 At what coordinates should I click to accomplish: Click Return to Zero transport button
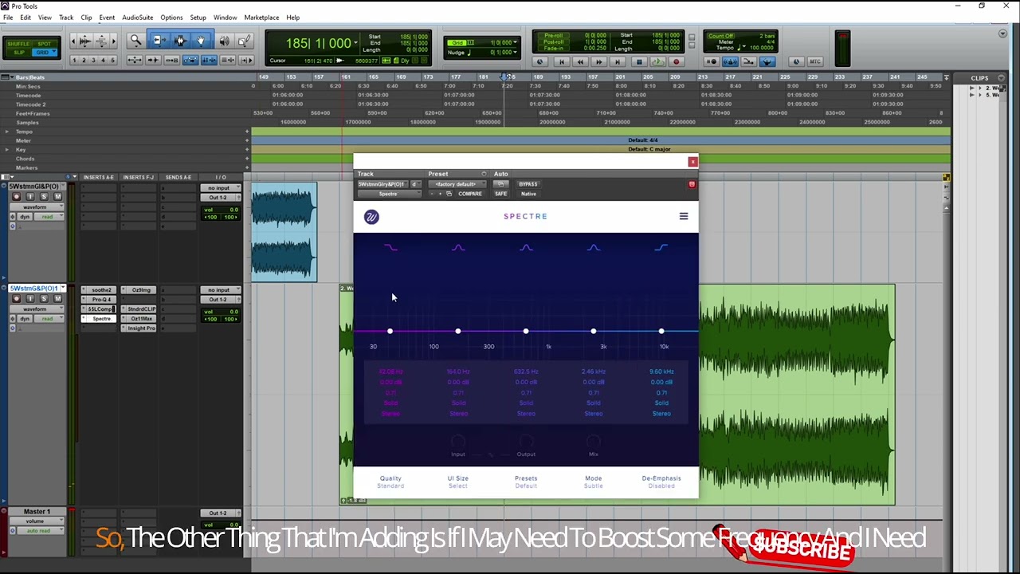coord(561,61)
